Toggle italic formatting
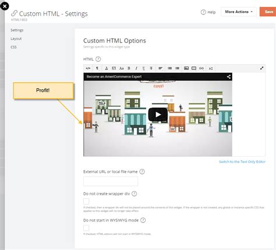 point(136,68)
